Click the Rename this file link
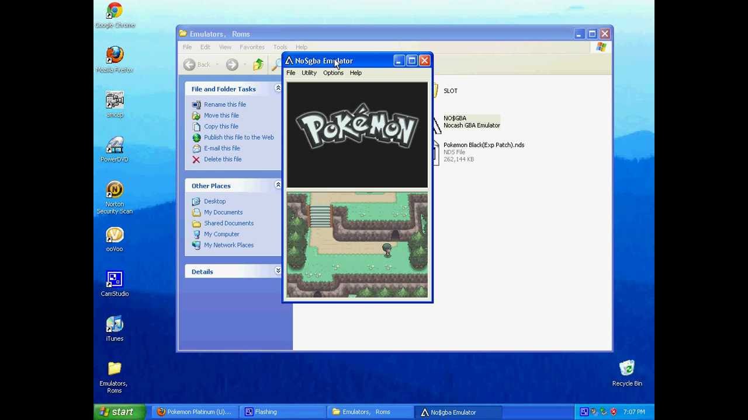The width and height of the screenshot is (748, 420). click(x=225, y=104)
